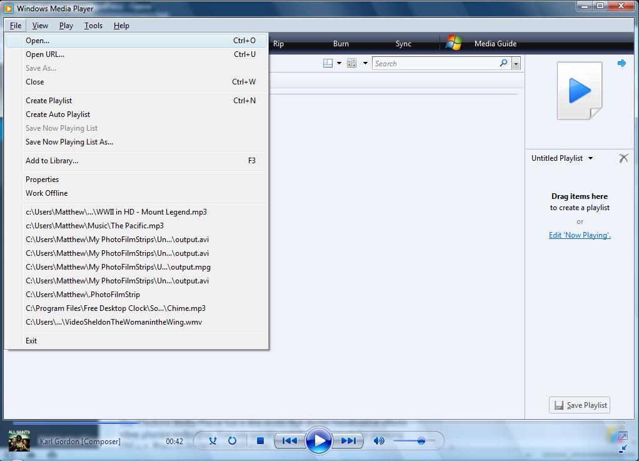Open the view options dropdown arrow

(365, 63)
